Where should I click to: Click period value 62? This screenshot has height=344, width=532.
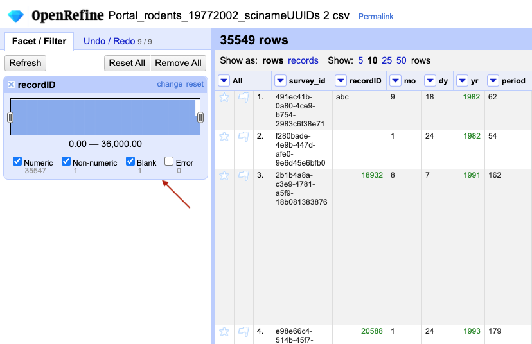tap(492, 97)
